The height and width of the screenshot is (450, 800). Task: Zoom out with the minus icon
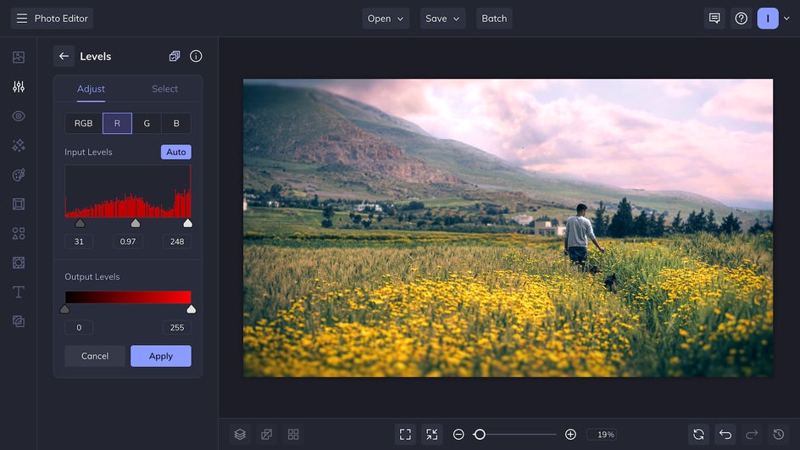(458, 434)
